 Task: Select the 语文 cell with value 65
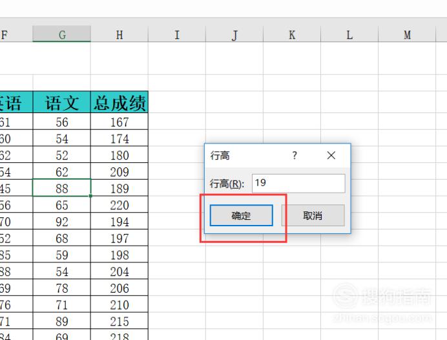[x=62, y=204]
